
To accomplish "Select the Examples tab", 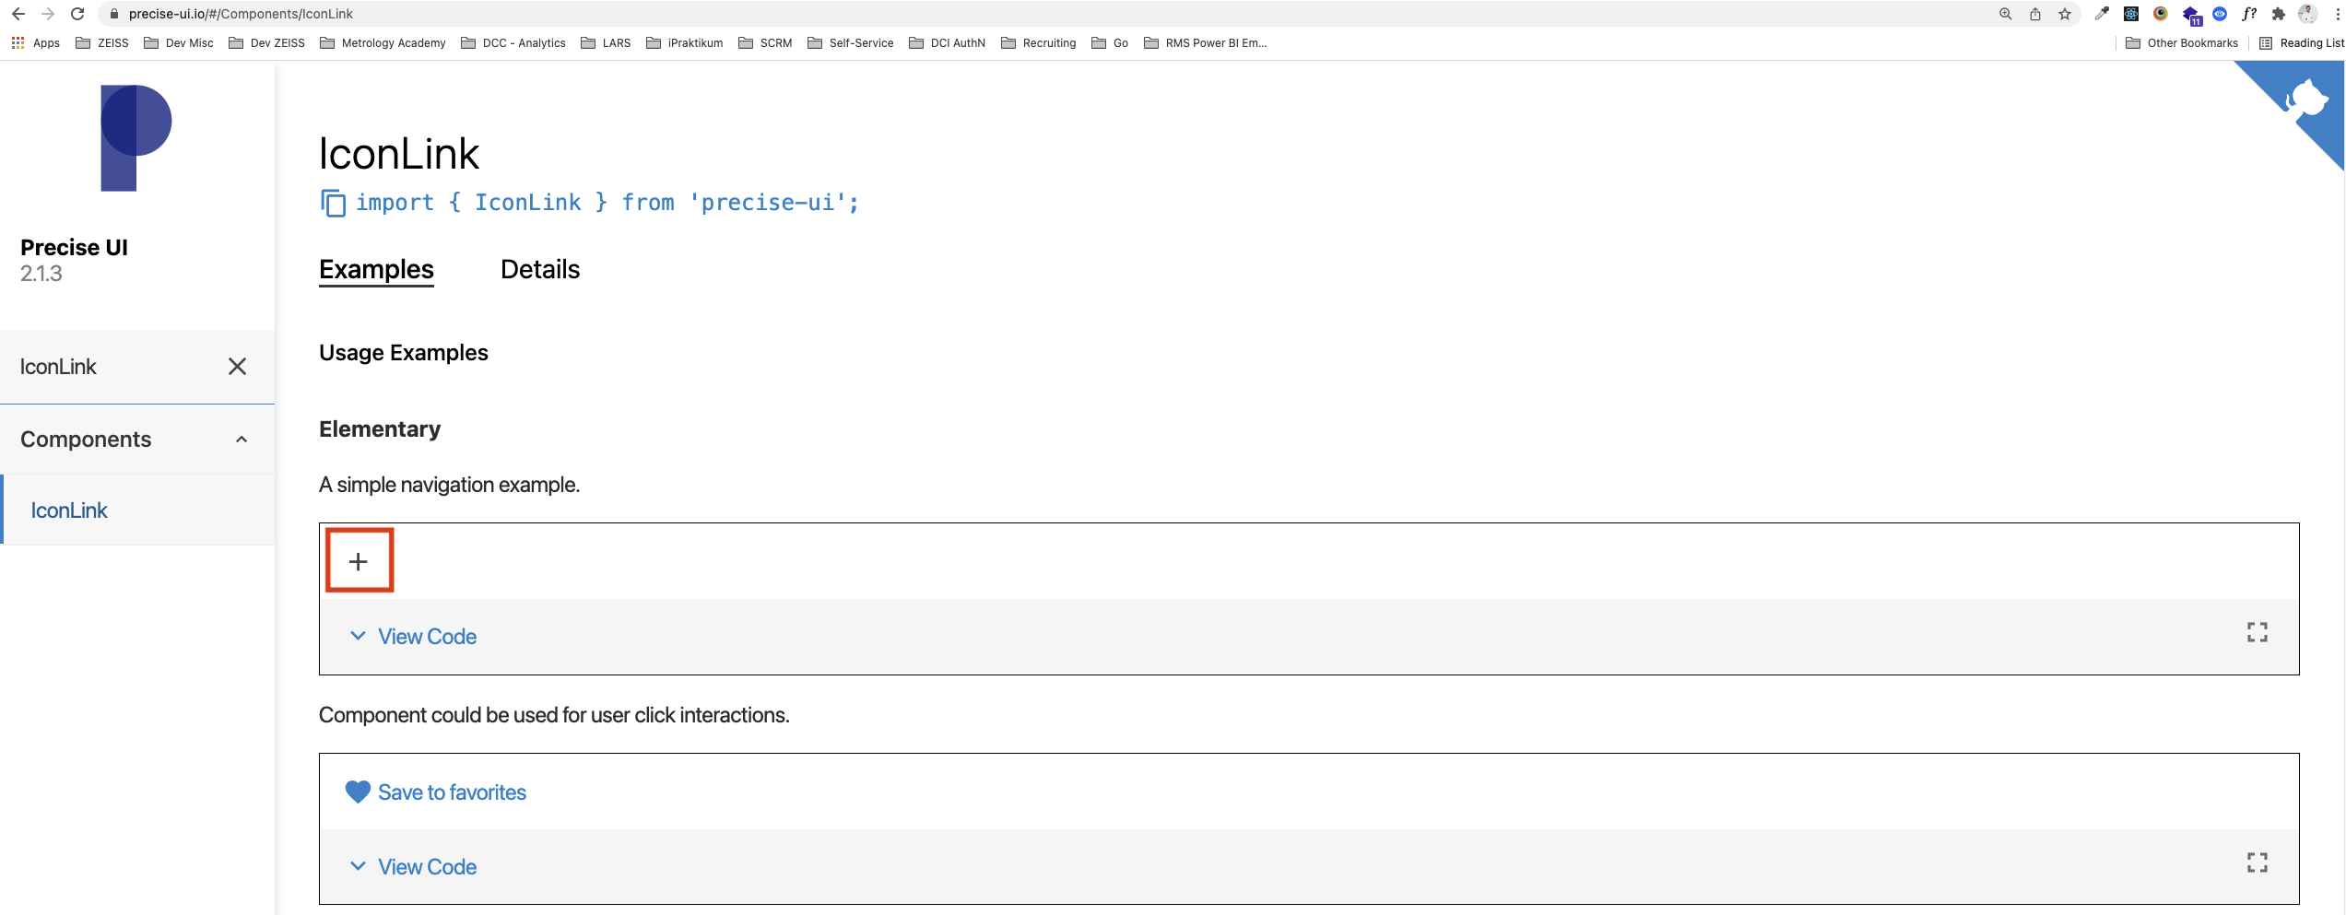I will tap(375, 269).
